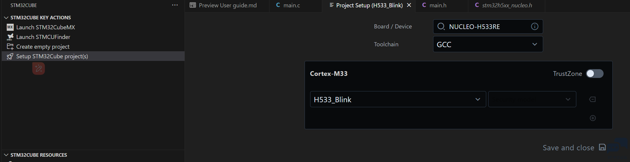Image resolution: width=630 pixels, height=162 pixels.
Task: Open the GCC Toolchain dropdown
Action: click(x=488, y=44)
